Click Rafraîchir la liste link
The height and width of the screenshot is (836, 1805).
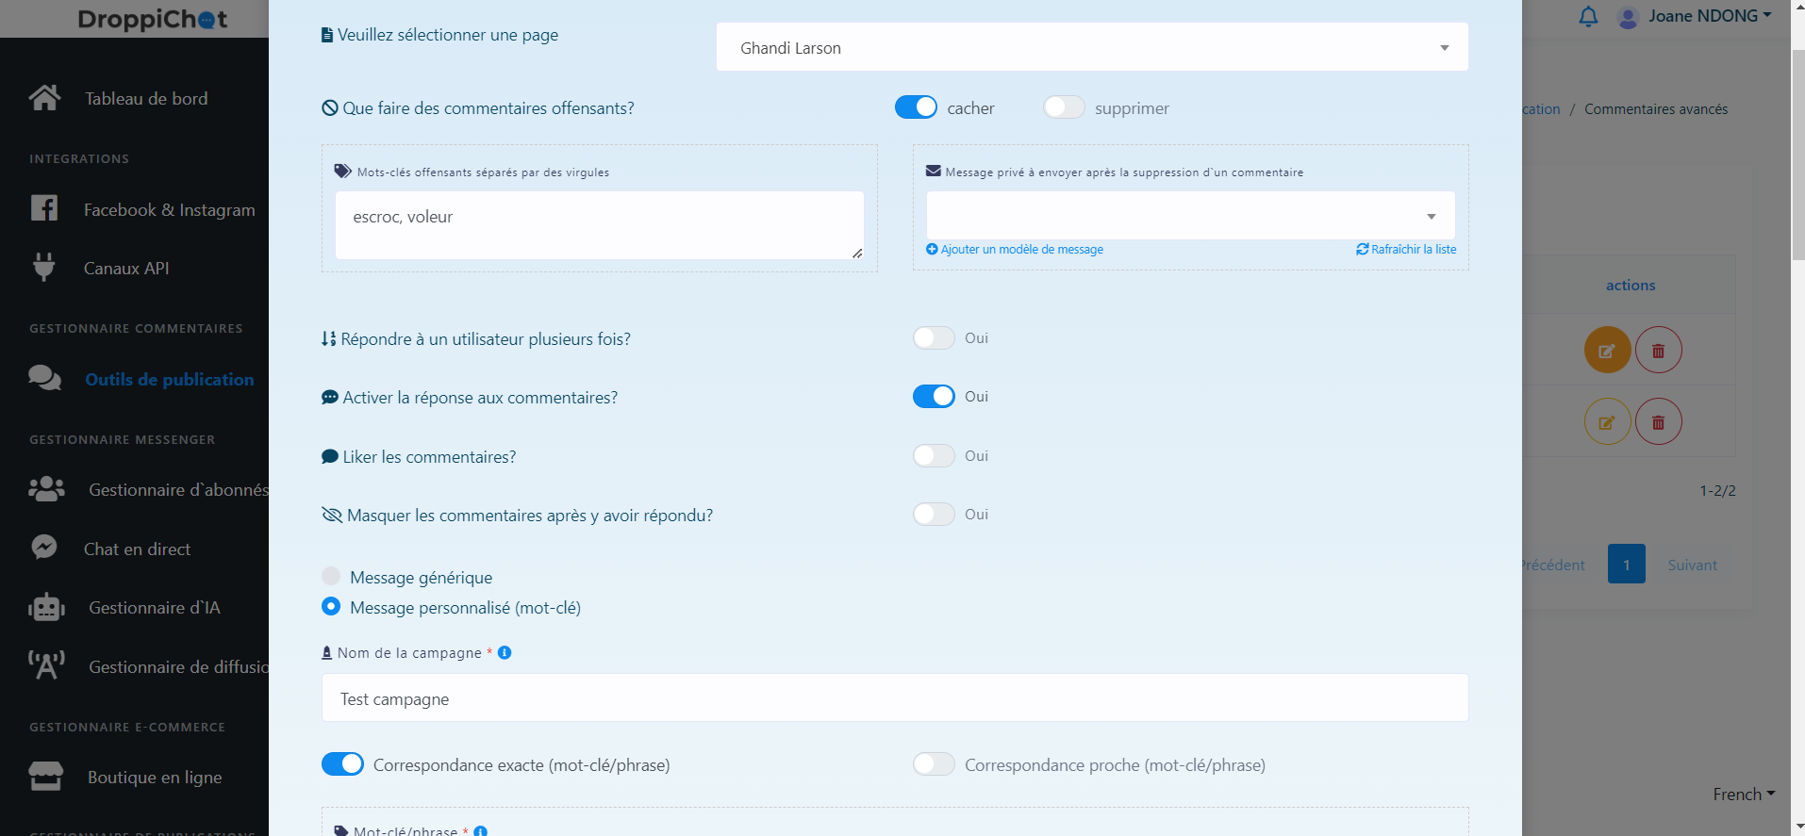tap(1406, 250)
